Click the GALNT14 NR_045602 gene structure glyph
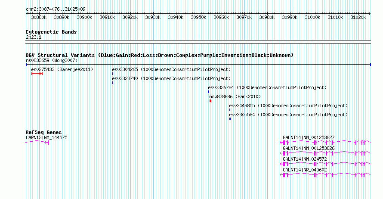 coord(325,174)
